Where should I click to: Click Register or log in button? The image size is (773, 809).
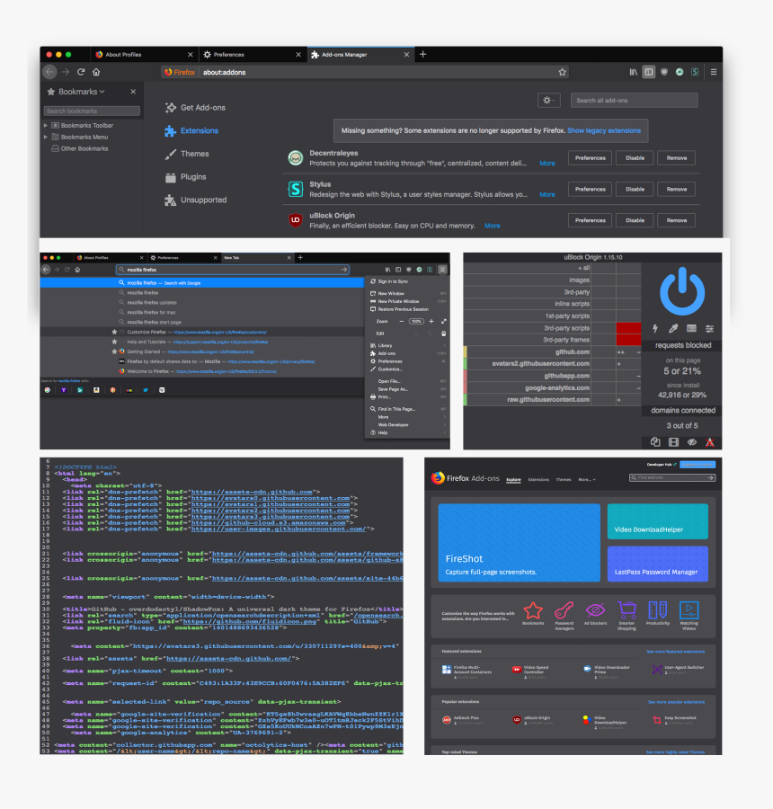(x=697, y=465)
